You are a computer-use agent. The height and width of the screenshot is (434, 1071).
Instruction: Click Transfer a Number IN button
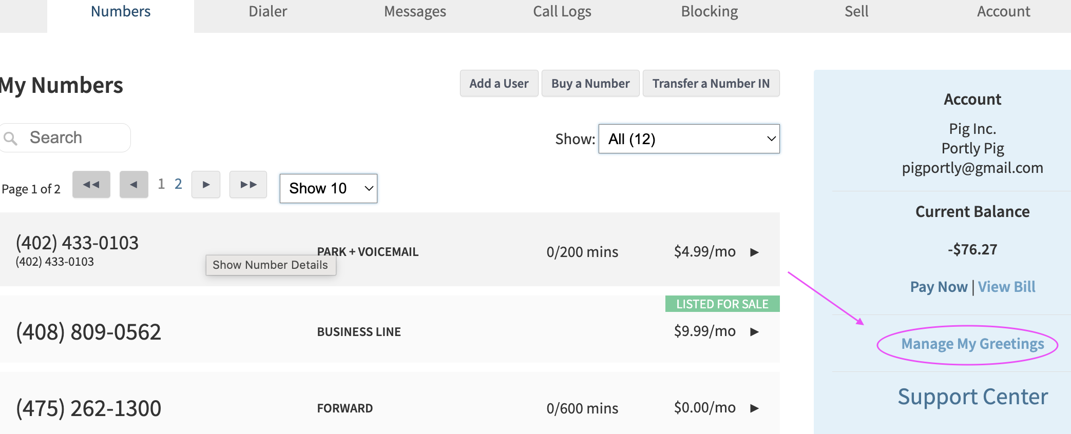pyautogui.click(x=711, y=83)
